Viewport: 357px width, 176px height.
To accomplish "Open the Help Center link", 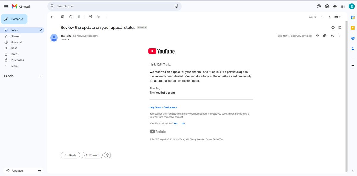I will click(x=156, y=107).
